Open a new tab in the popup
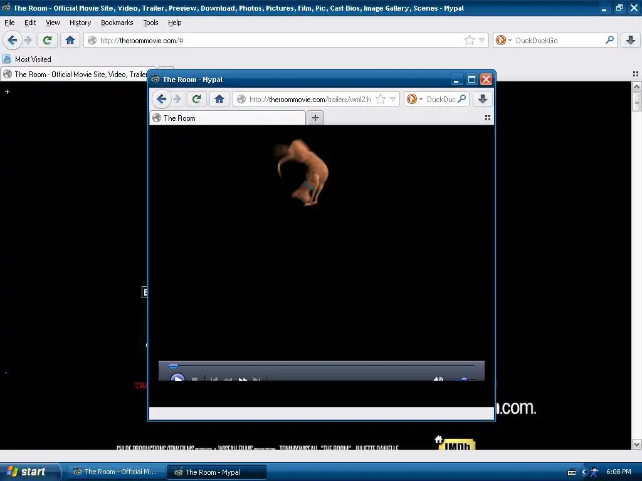This screenshot has height=481, width=642. click(315, 118)
